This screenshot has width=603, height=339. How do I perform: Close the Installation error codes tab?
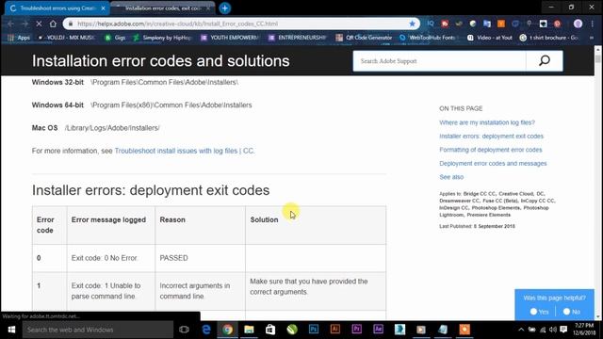(x=208, y=8)
